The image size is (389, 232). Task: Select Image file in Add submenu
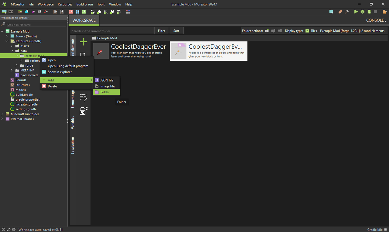click(106, 86)
